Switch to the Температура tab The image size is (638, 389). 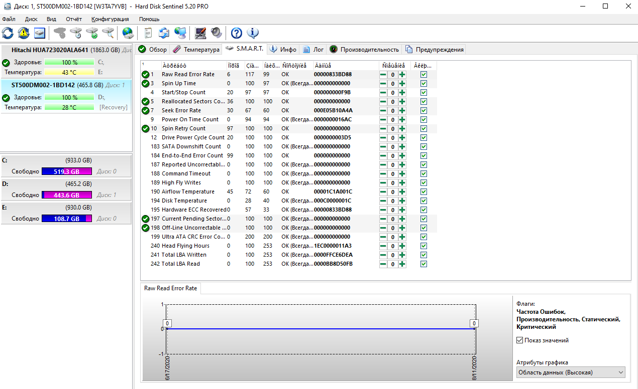pos(196,49)
